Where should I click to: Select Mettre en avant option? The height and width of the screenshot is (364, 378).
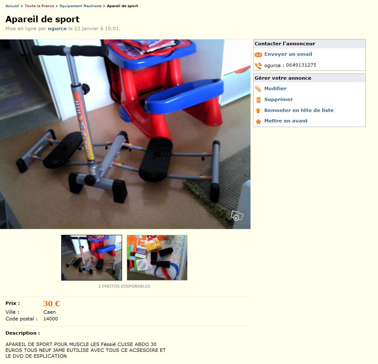[286, 121]
